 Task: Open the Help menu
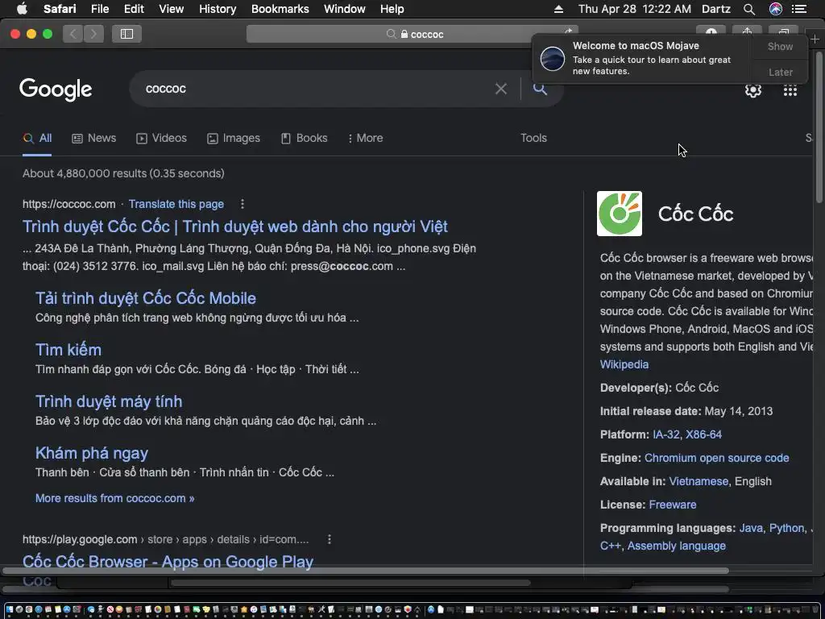point(392,9)
